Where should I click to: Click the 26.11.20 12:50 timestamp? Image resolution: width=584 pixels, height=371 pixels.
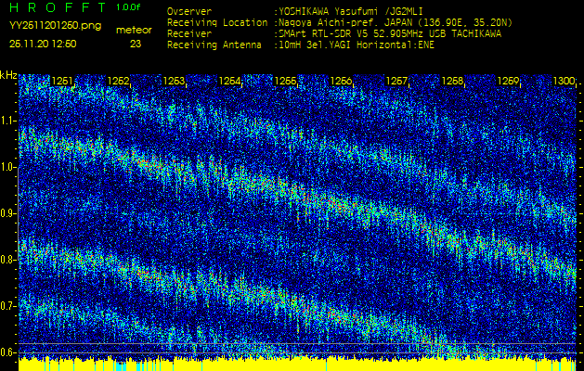pos(43,43)
